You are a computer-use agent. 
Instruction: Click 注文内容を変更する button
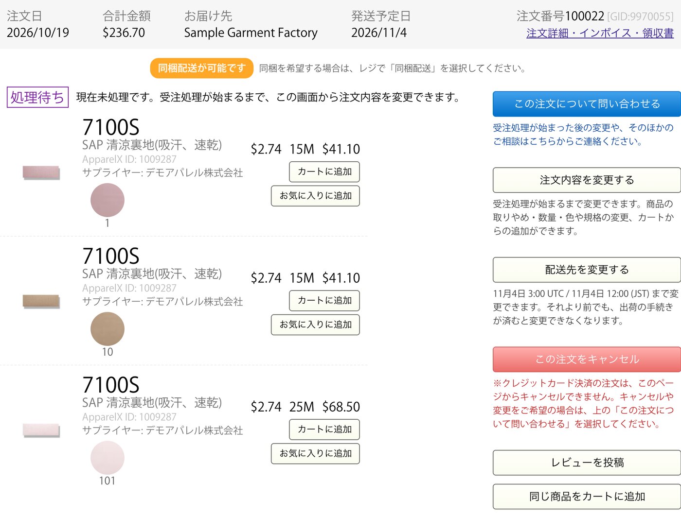coord(587,180)
